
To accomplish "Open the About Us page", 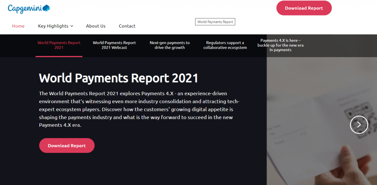I will pyautogui.click(x=96, y=26).
